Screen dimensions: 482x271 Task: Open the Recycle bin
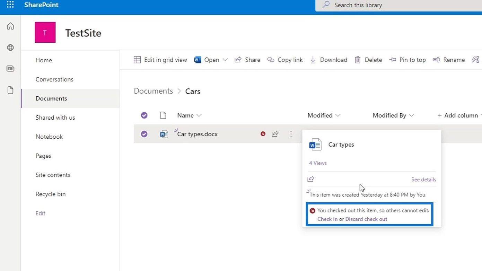51,194
